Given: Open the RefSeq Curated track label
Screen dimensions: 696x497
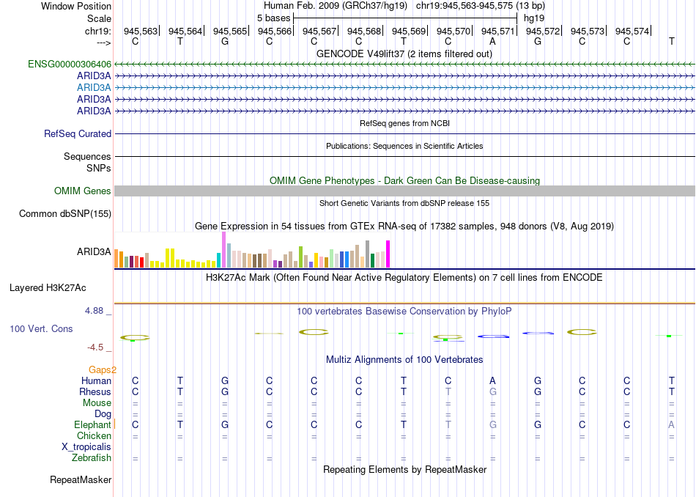Looking at the screenshot, I should click(x=78, y=133).
